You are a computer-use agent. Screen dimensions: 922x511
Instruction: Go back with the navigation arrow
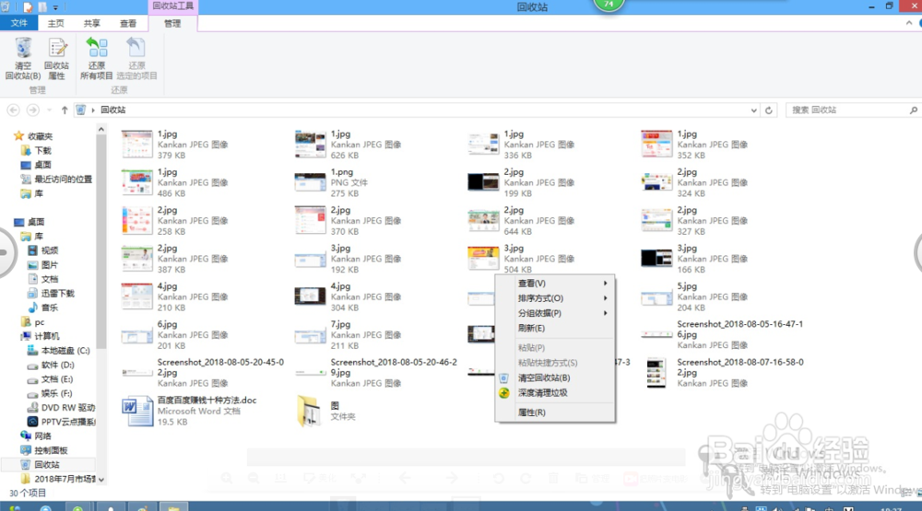(14, 110)
